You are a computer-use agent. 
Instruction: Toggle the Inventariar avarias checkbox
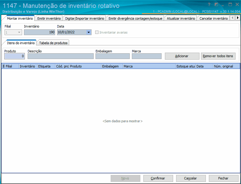[97, 32]
